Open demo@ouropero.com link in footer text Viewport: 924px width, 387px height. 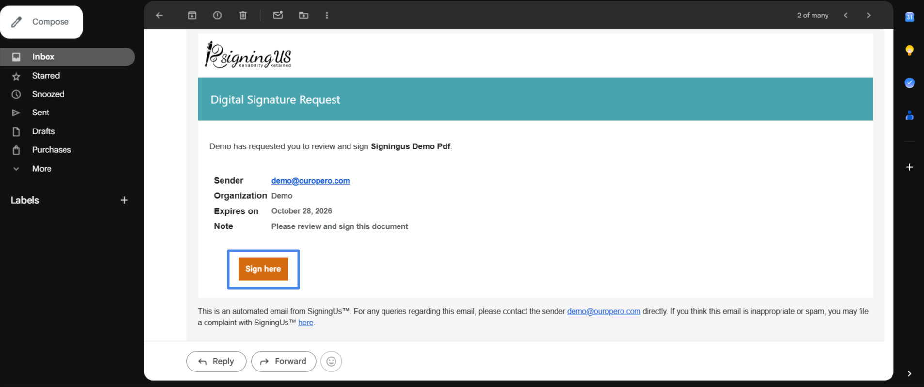coord(604,311)
